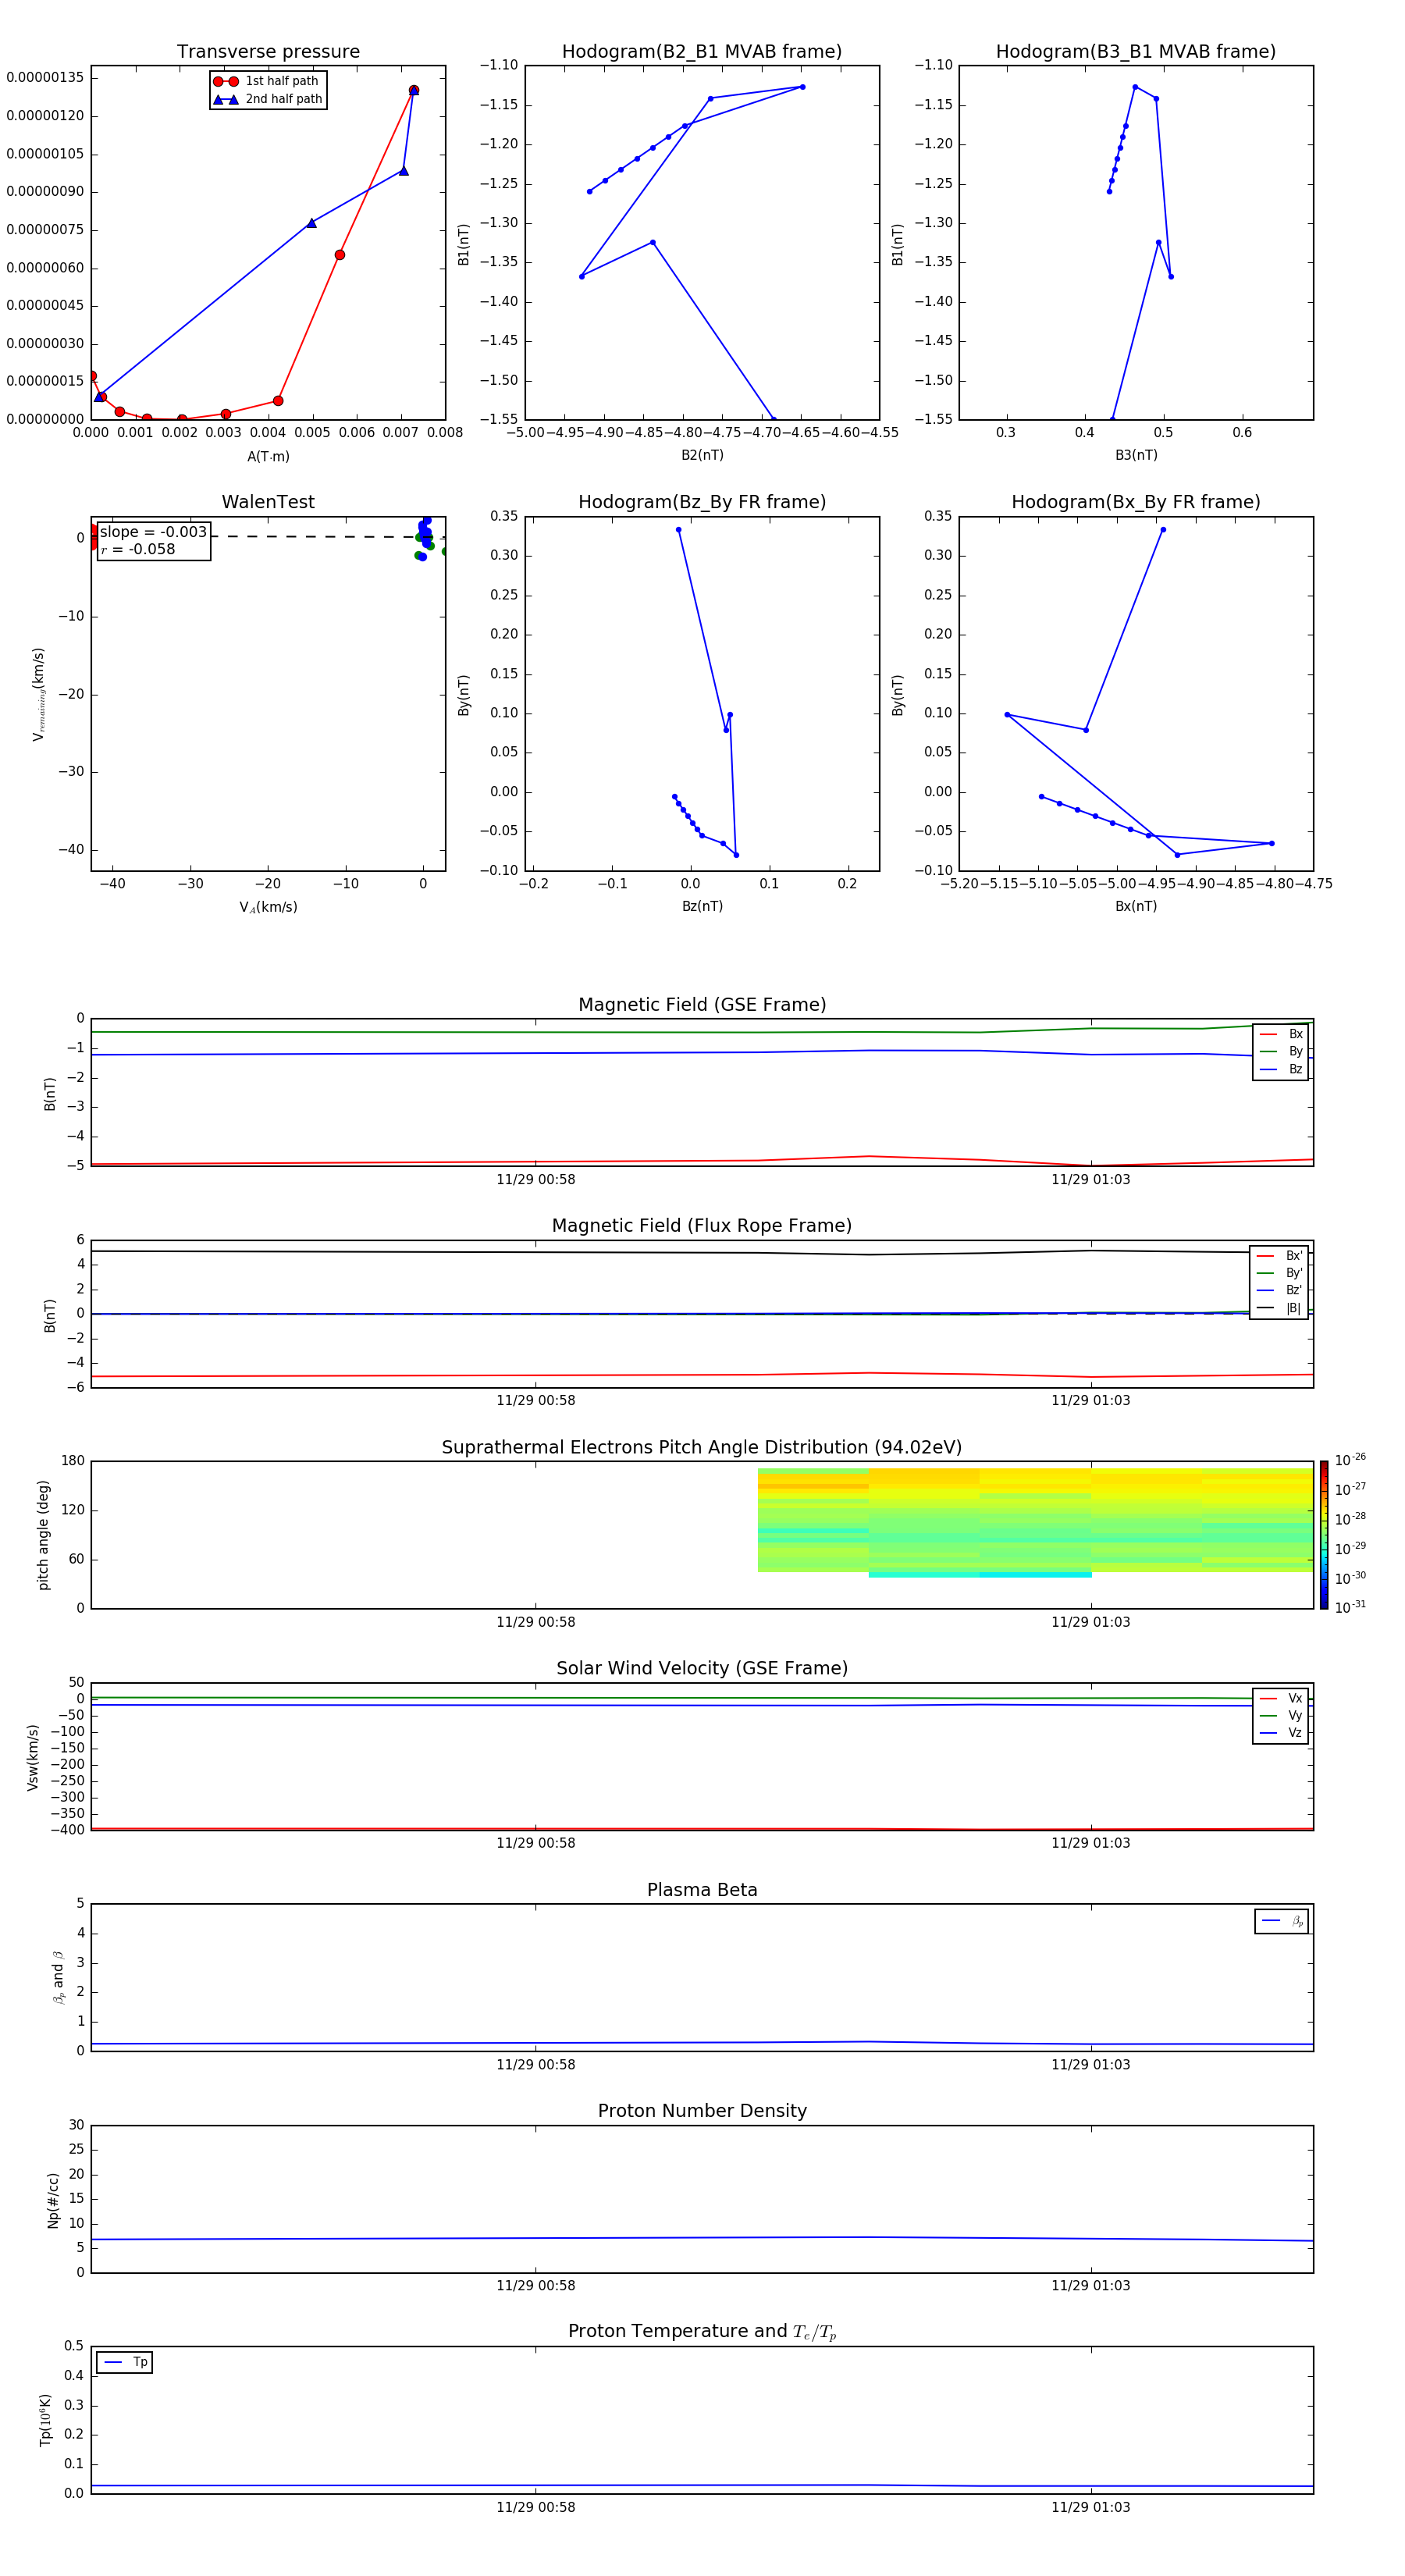Select the 'Magnetic Field (Flux Rope Frame)' title
Viewport: 1405px width, 2576px height.
(702, 1226)
